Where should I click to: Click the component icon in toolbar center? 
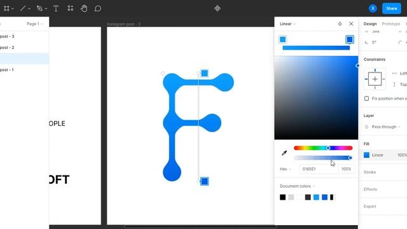click(217, 8)
